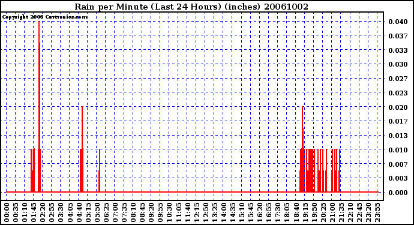Click the 12:50 time label
Screen dimensions: 414x225
[x=205, y=212]
